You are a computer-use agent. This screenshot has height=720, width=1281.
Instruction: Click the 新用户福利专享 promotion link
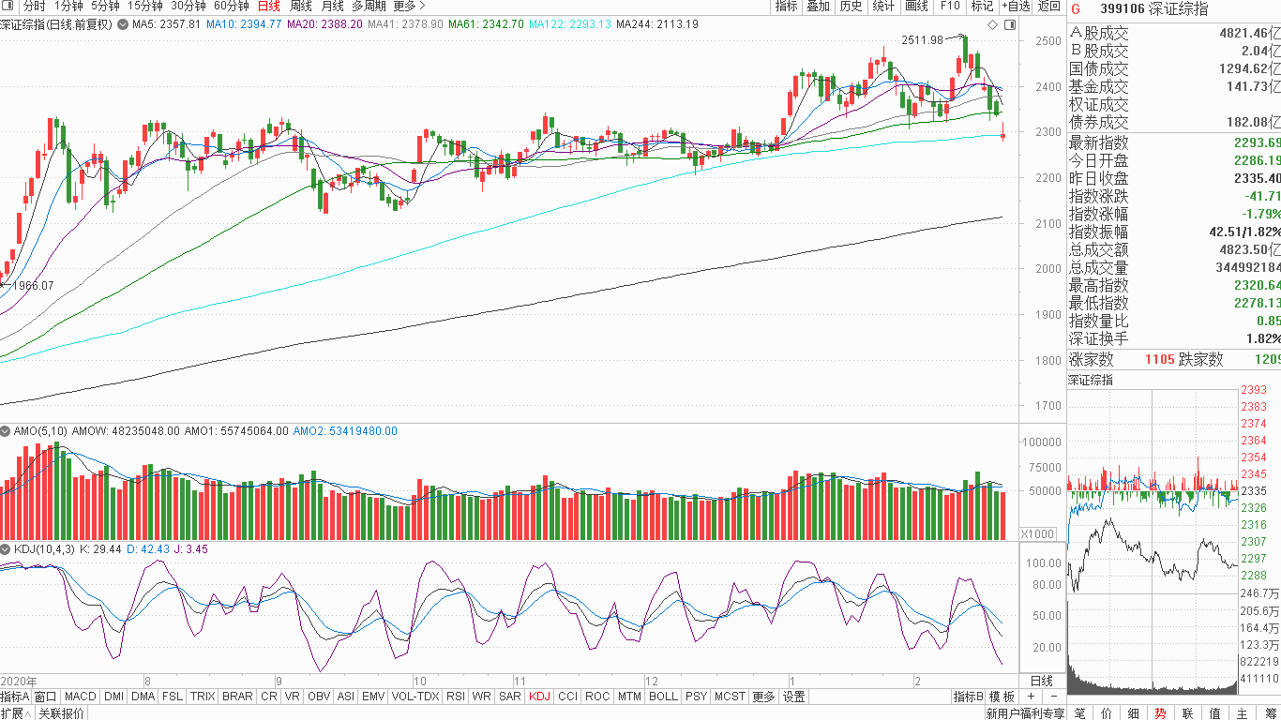pos(1024,713)
